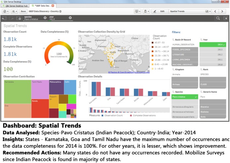
Task: Search the Year filter
Action: tap(201, 40)
